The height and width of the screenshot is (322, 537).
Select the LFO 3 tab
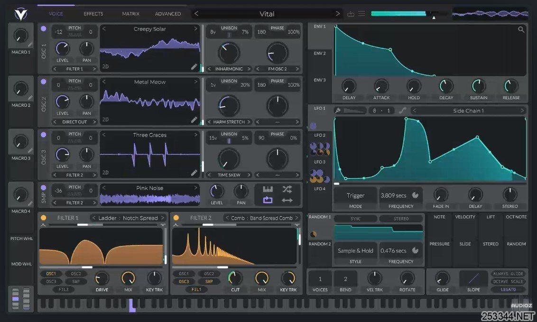[x=320, y=162]
